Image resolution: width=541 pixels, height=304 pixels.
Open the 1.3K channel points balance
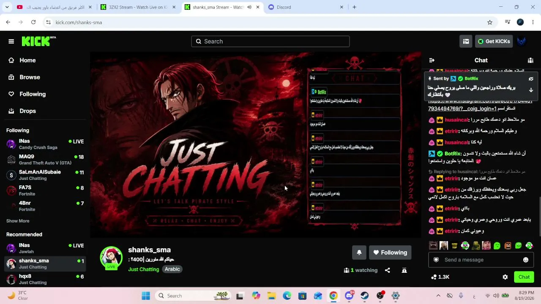440,277
